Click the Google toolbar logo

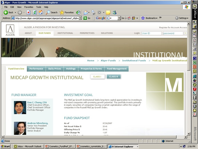click(101, 18)
